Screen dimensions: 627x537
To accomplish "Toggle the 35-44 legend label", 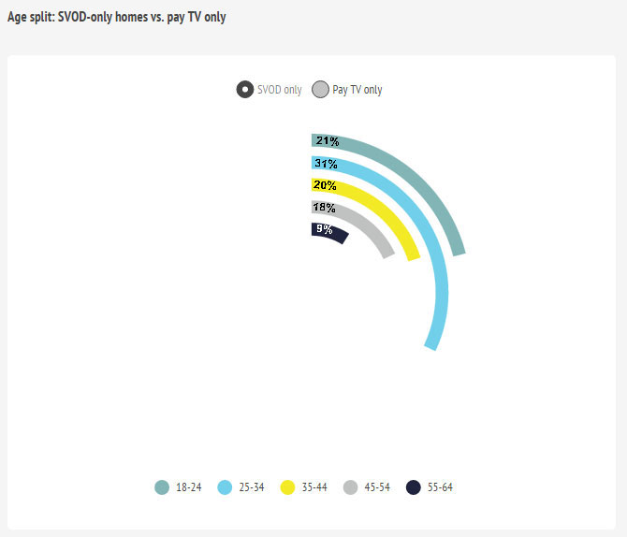I will coord(315,487).
